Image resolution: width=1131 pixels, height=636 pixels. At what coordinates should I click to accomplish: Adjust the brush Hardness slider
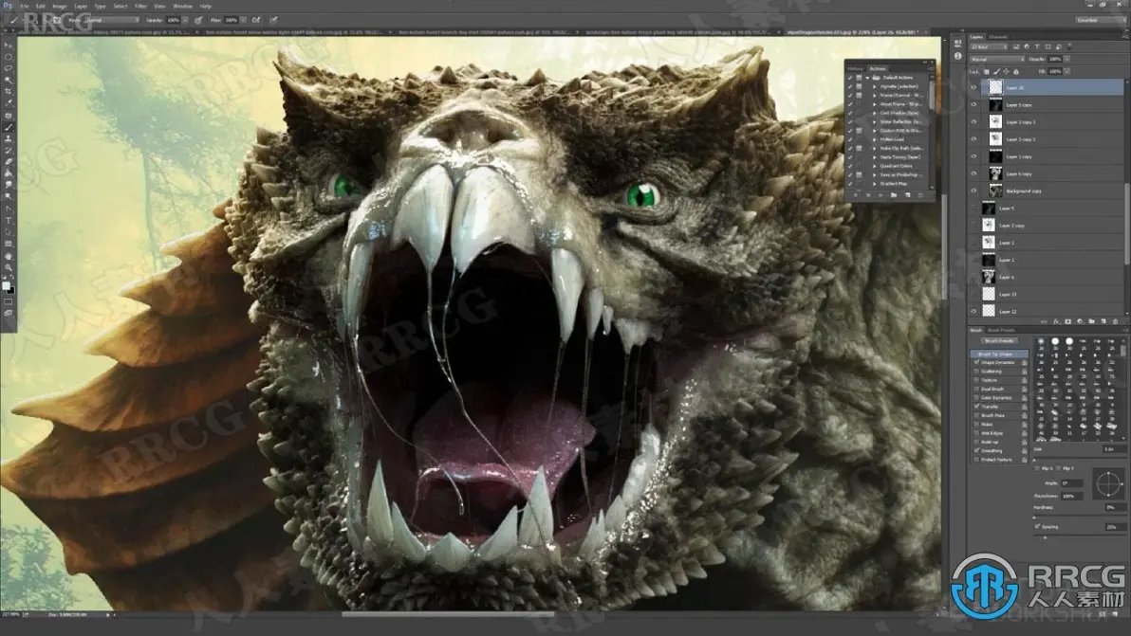[x=1080, y=517]
